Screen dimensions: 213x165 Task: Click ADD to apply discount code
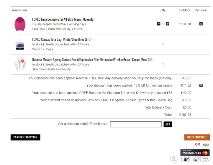(x=168, y=124)
